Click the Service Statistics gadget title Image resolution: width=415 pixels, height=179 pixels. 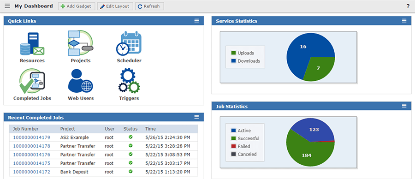237,21
